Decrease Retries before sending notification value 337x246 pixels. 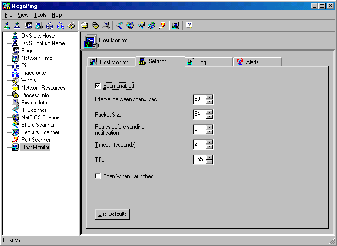click(x=209, y=132)
